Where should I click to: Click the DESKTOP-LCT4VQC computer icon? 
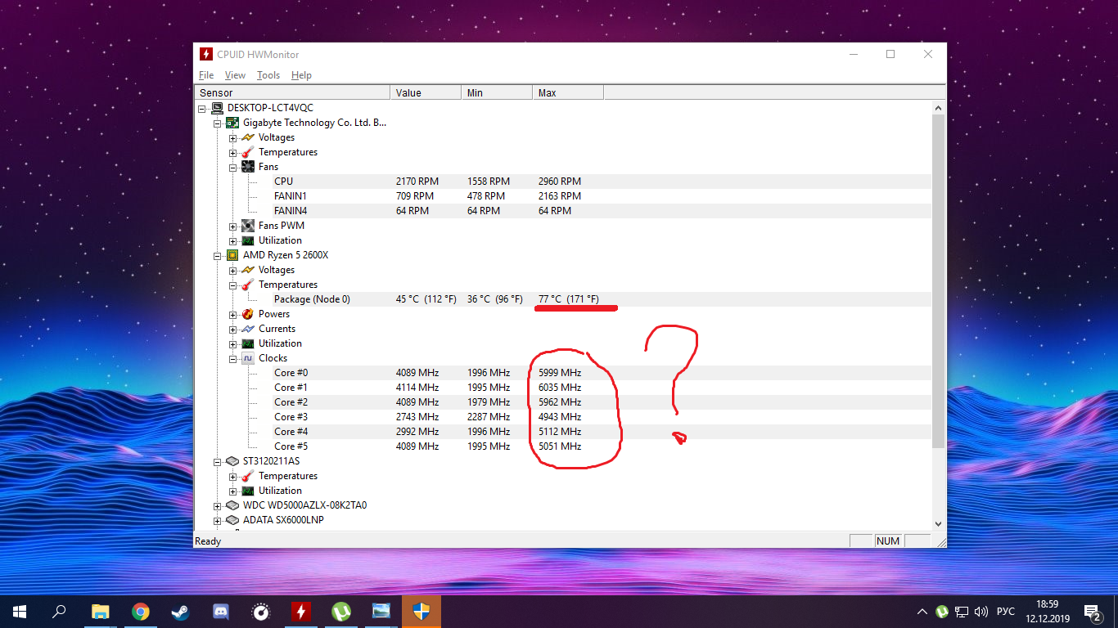click(217, 108)
